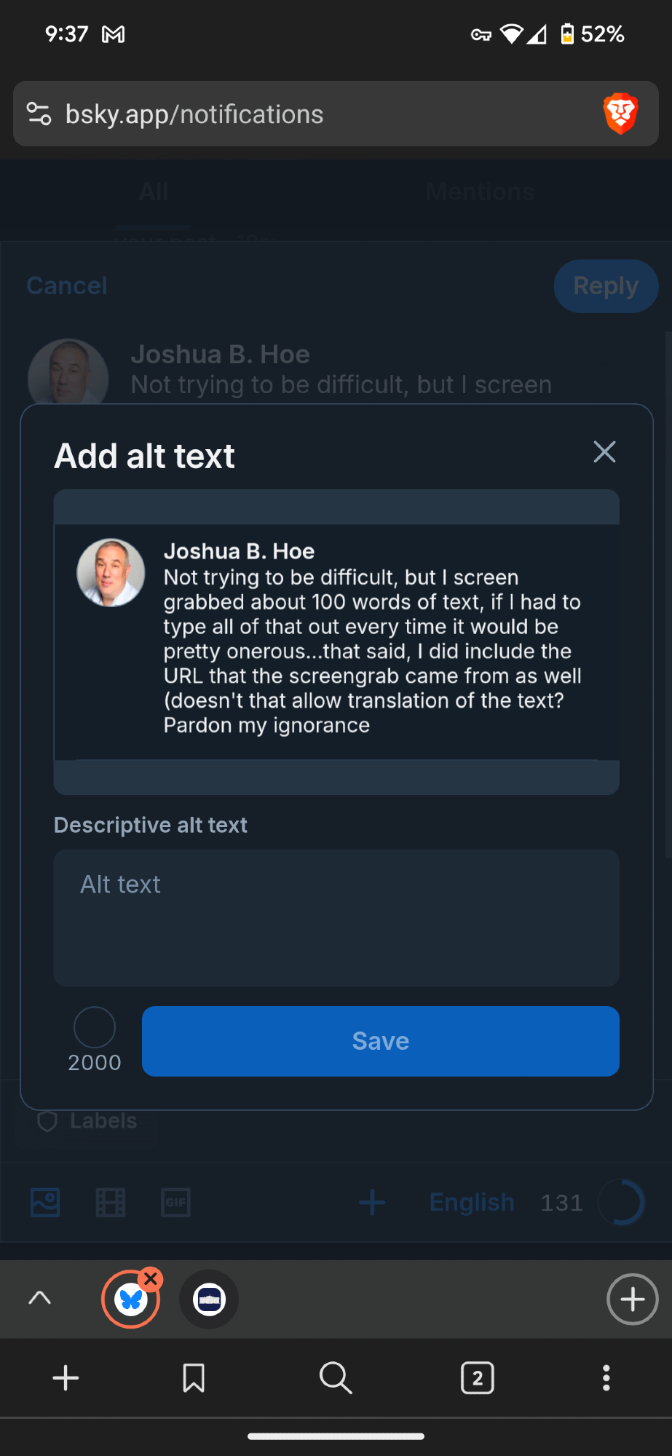
Task: Expand the tab strip with up chevron
Action: tap(40, 1298)
